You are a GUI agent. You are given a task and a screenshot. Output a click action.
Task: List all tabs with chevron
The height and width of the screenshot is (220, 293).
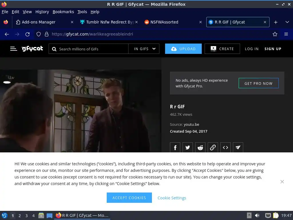click(x=287, y=22)
